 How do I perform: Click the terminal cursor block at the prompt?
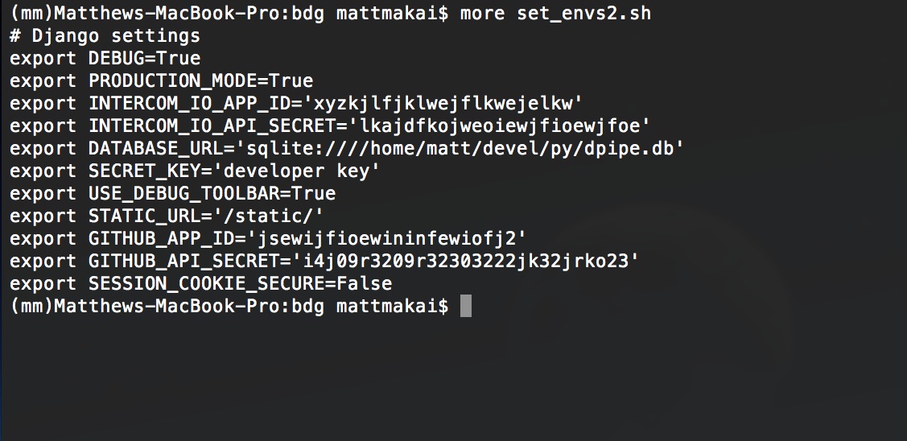[x=466, y=306]
